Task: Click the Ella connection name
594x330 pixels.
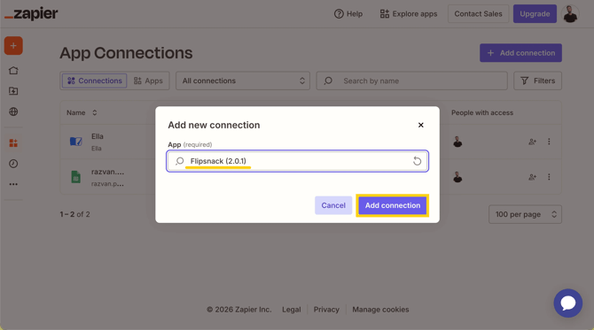Action: (x=98, y=136)
